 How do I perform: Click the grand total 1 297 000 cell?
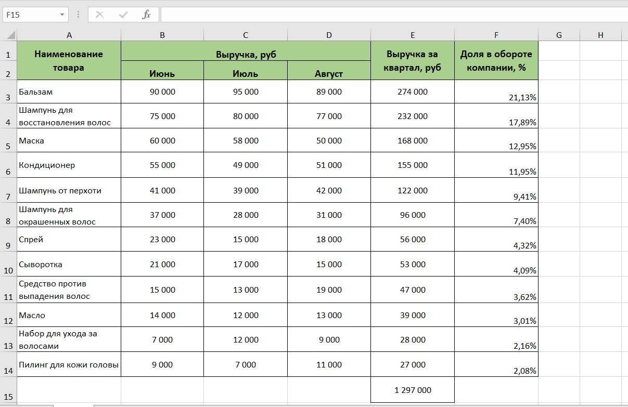413,390
